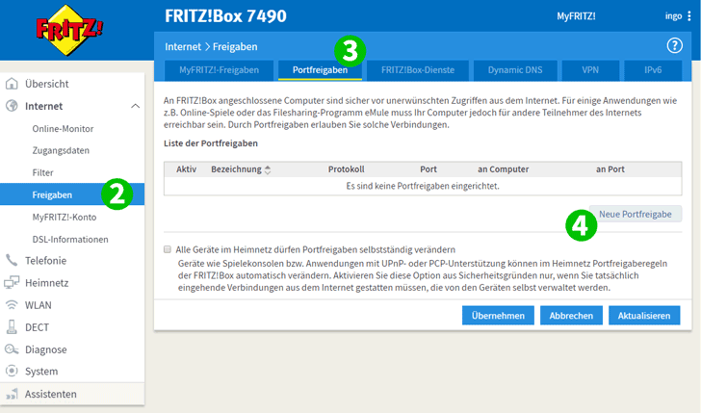Click the WLAN wifi icon

click(x=12, y=305)
